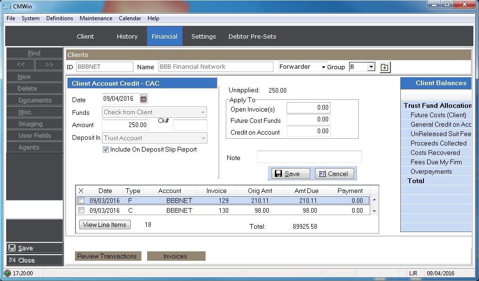Click the floppy disk Save in sidebar
Viewport: 479px width, 281px height.
click(x=34, y=248)
